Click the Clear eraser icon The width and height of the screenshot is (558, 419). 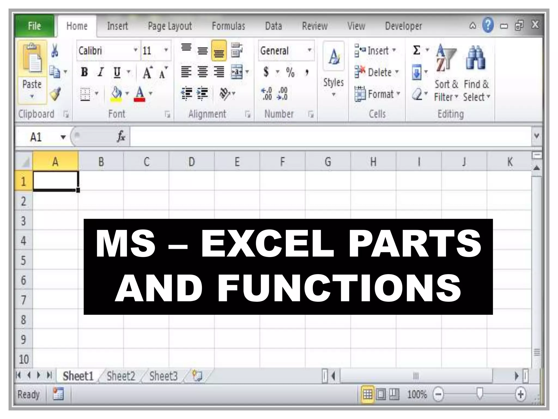417,94
